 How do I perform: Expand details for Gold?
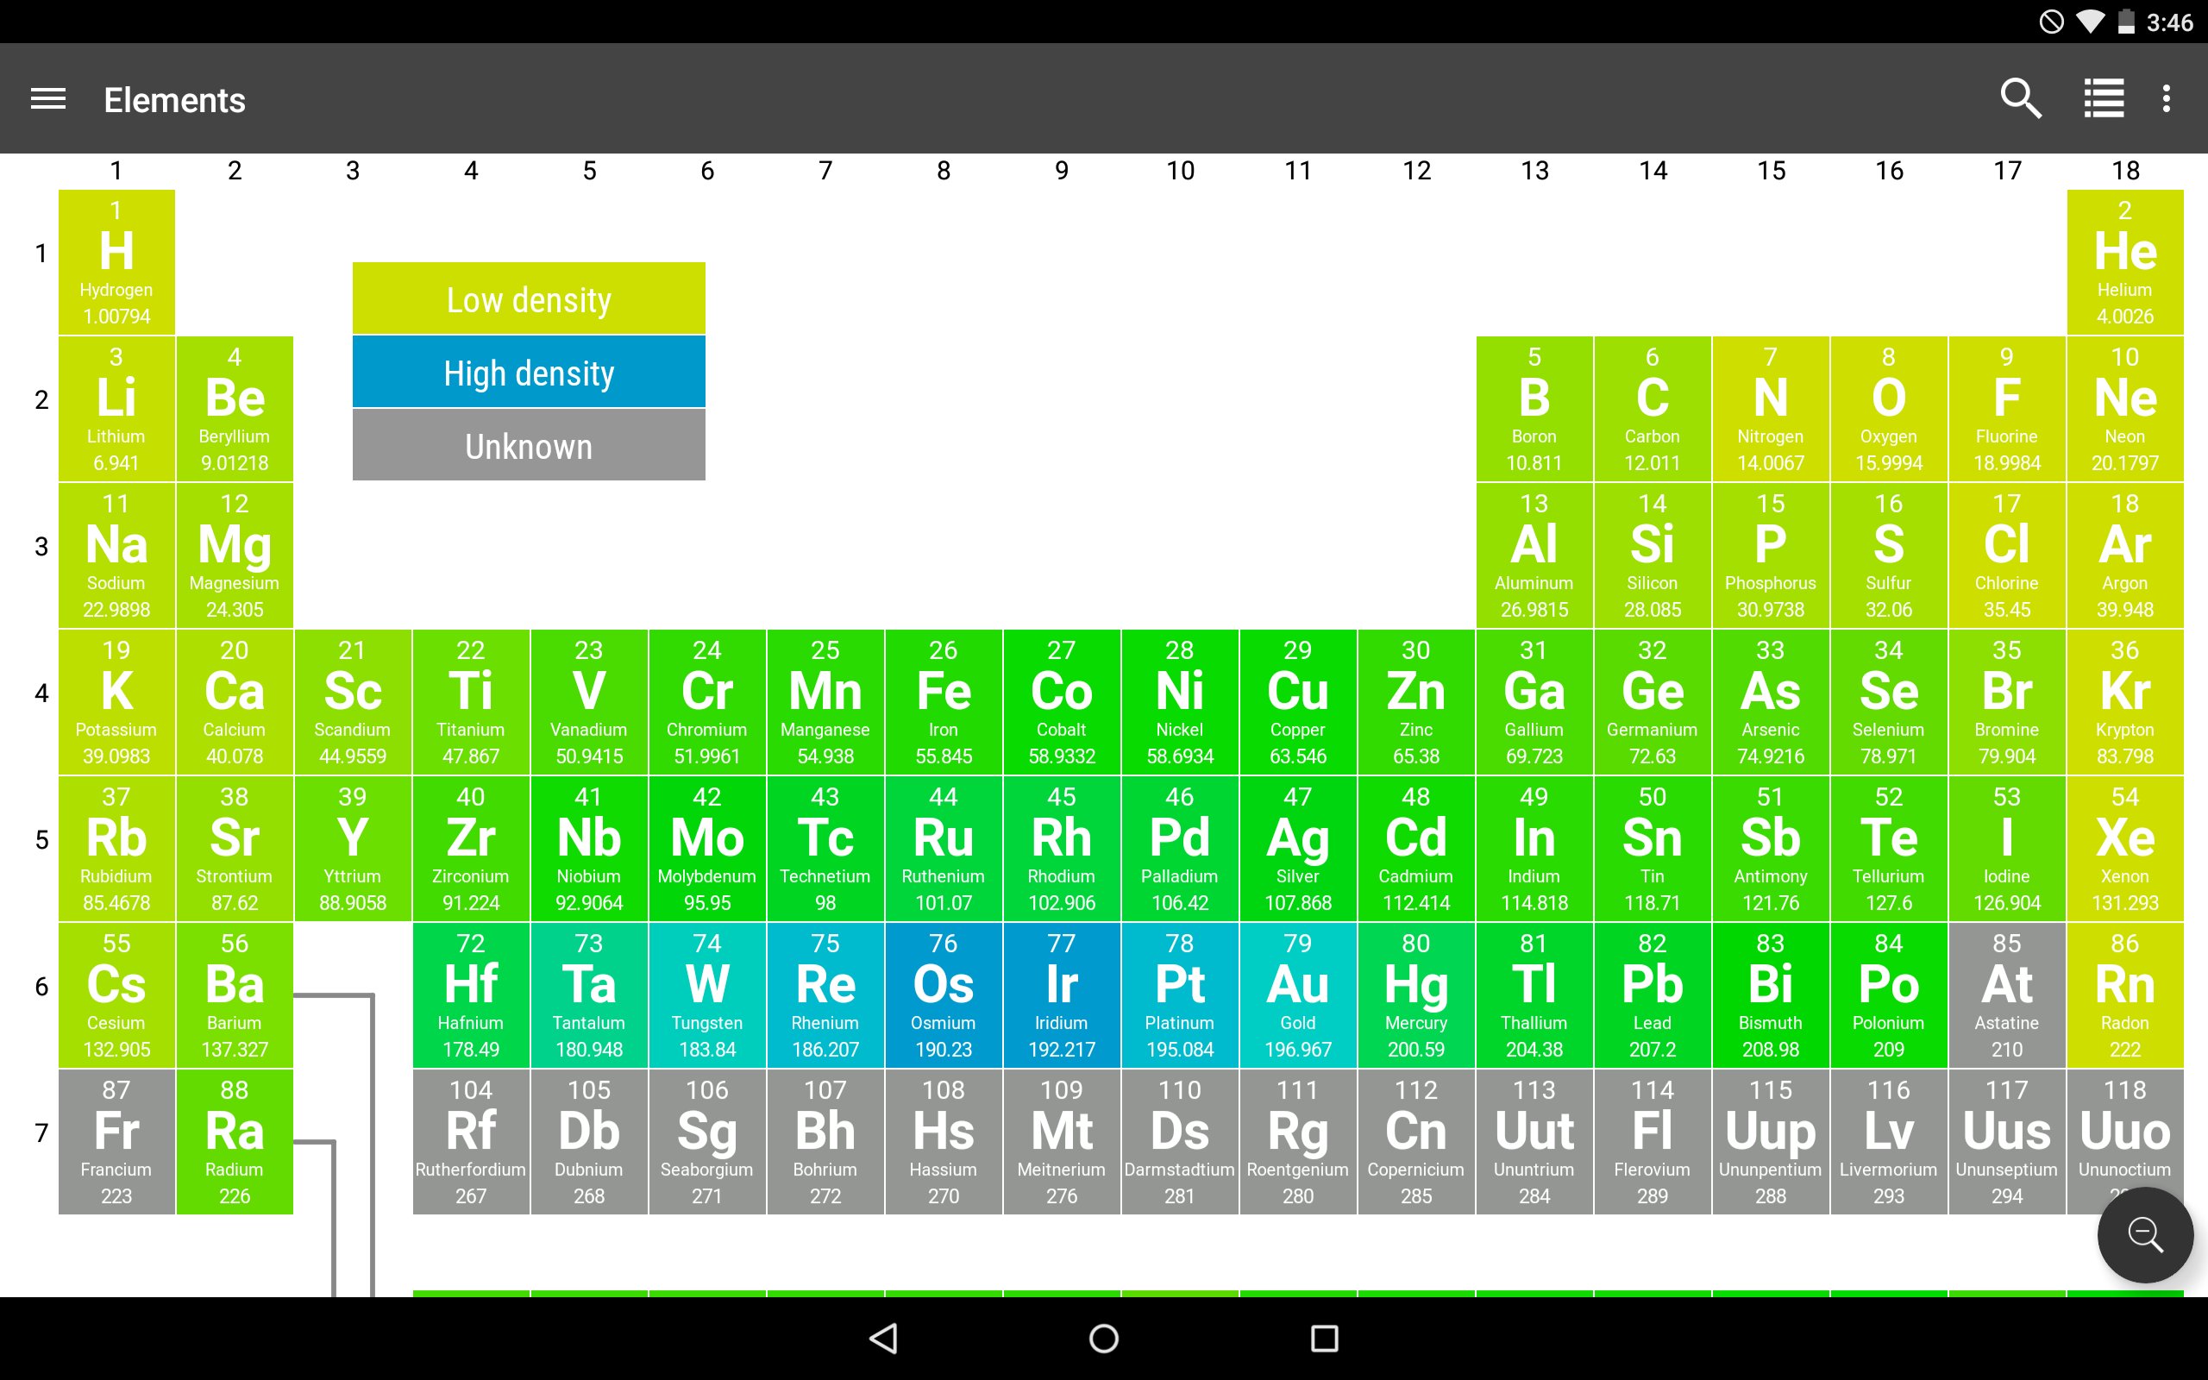tap(1297, 994)
